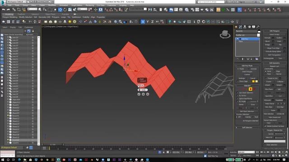The height and width of the screenshot is (162, 289).
Task: Toggle Ignore Backfacing checkbox
Action: (238, 99)
